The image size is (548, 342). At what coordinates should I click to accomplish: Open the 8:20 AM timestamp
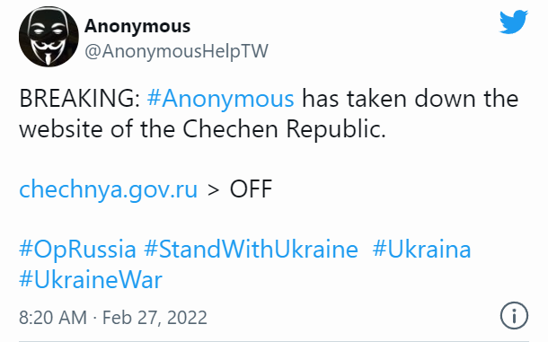coord(53,318)
